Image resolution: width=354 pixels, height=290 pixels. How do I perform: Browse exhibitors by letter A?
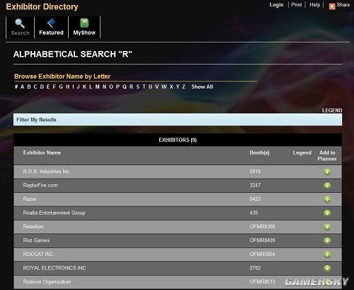coord(22,87)
